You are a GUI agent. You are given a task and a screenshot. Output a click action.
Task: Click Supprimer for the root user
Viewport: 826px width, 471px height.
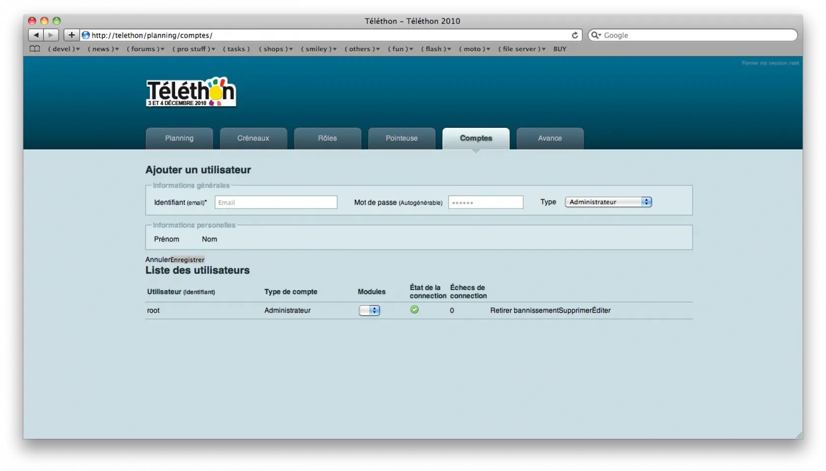pyautogui.click(x=575, y=311)
